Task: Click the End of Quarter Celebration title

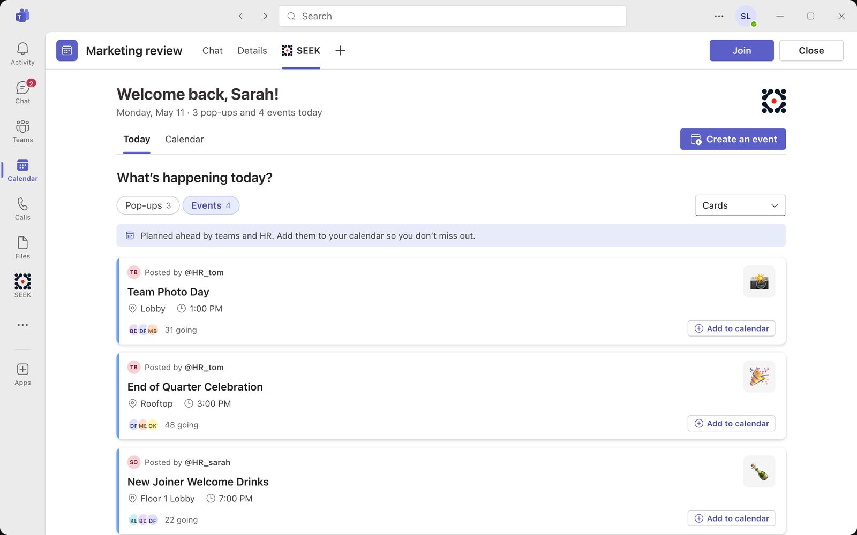Action: pyautogui.click(x=195, y=387)
